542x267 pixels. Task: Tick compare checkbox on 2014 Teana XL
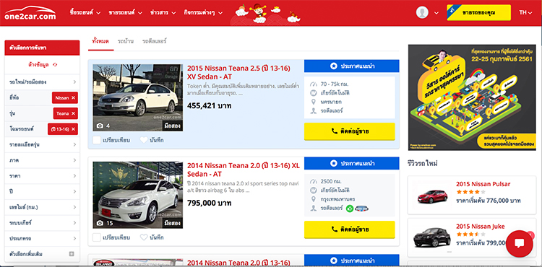click(x=97, y=237)
